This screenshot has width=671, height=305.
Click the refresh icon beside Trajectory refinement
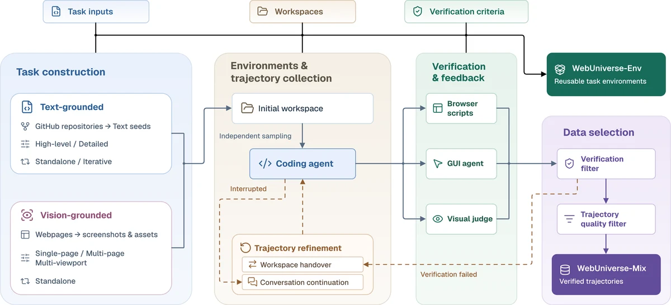click(245, 248)
